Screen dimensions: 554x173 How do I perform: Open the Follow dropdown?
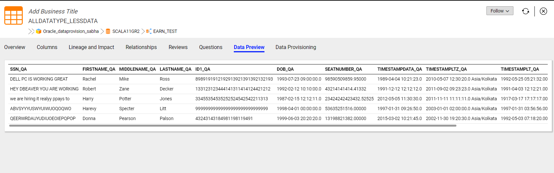(x=500, y=11)
